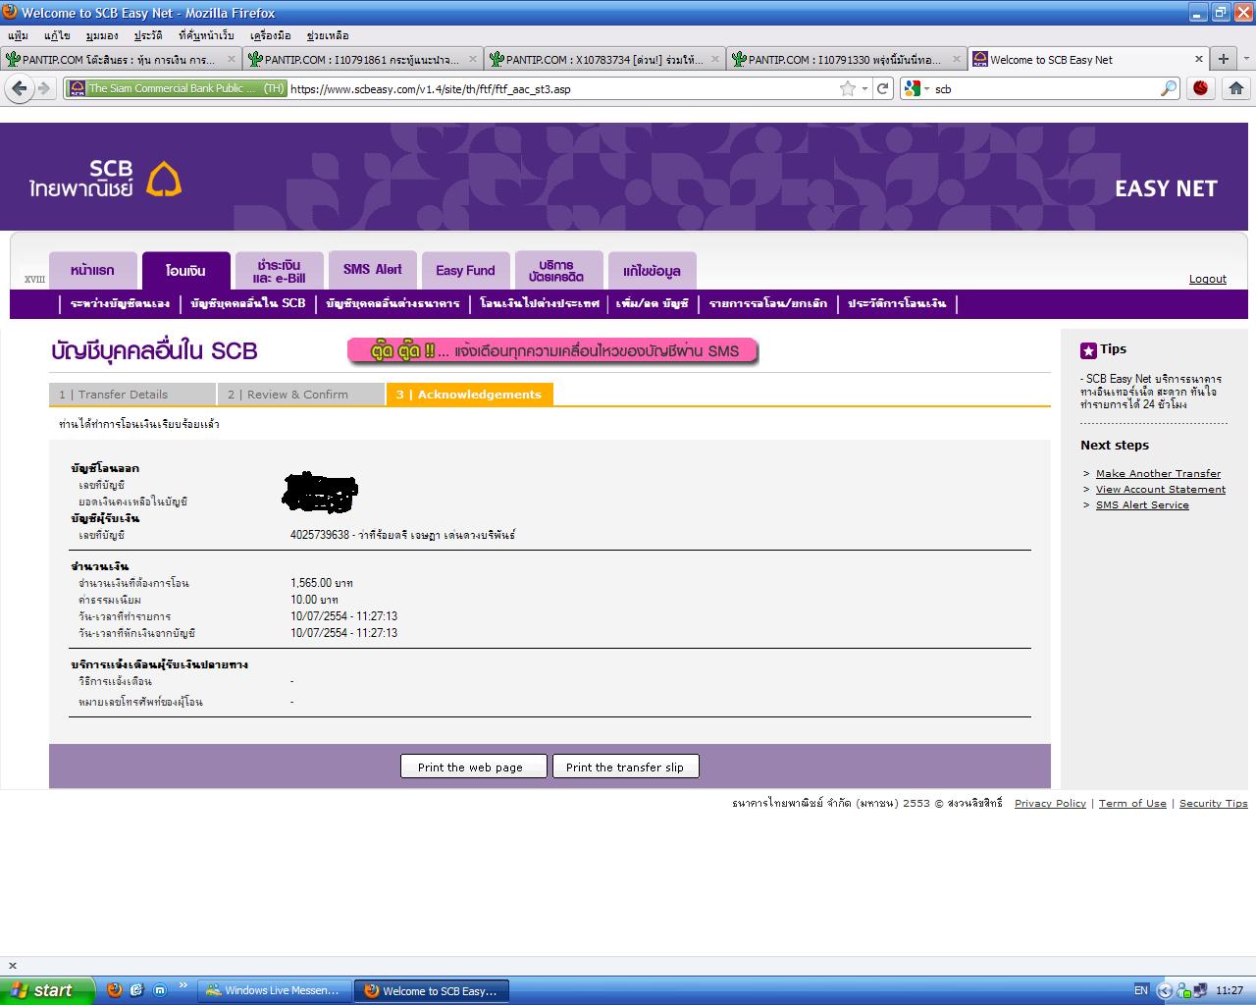Select บัญชีบุคคลอื่นใน SCB submenu item
The width and height of the screenshot is (1256, 1005).
pyautogui.click(x=248, y=303)
